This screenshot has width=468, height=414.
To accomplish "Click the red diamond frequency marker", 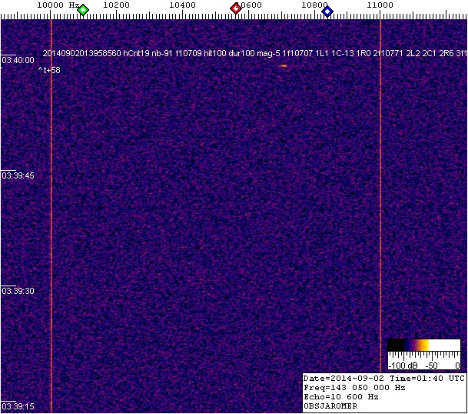I will (236, 8).
